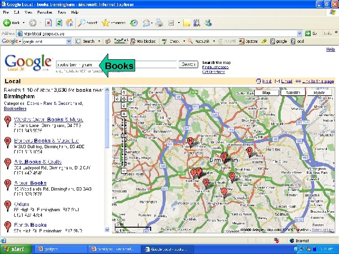Pan map up with the up arrow
The width and height of the screenshot is (339, 254).
click(124, 93)
